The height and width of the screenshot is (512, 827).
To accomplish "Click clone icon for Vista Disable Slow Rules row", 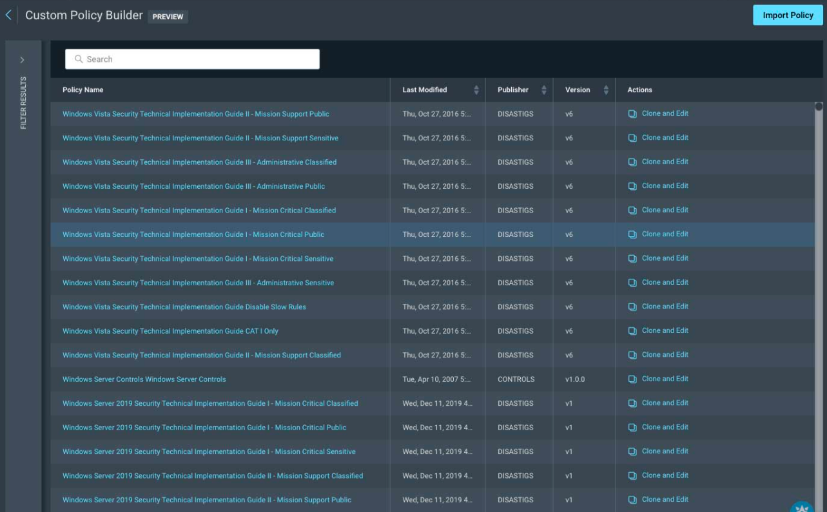I will pos(632,307).
